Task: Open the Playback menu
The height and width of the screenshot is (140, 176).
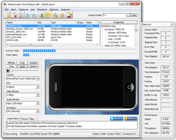Action: coord(42,10)
